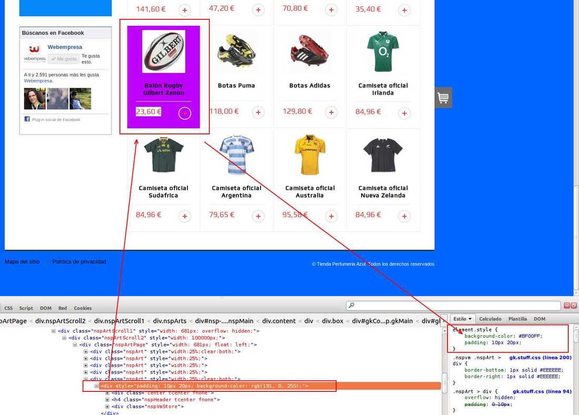Click the Facebook logo in plug-in footer
Screen dimensions: 579x415
click(27, 119)
